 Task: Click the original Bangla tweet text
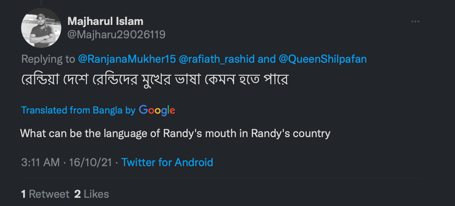point(154,80)
